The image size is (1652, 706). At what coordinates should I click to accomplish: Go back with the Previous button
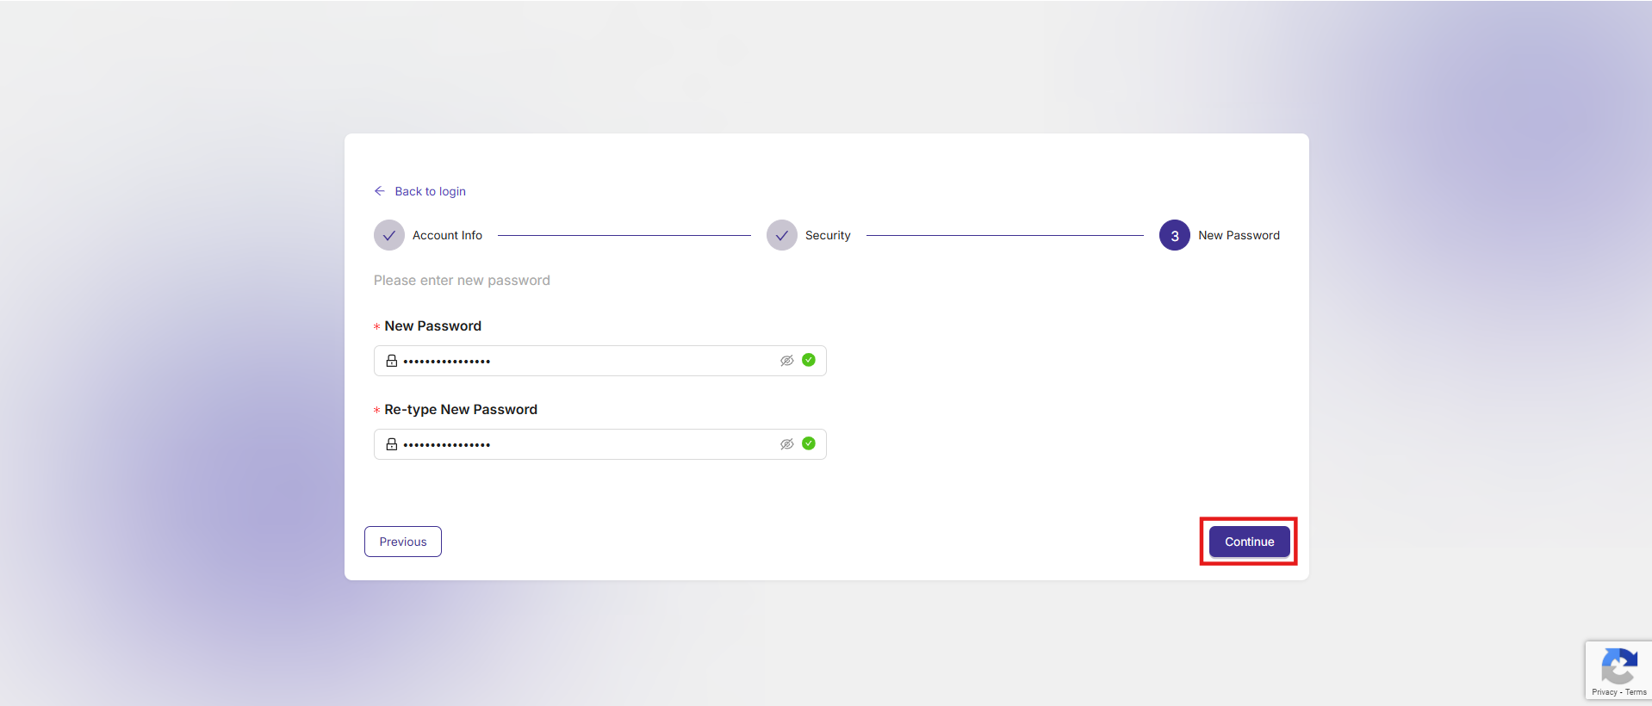[x=403, y=542]
